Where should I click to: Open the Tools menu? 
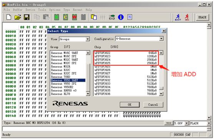[42, 10]
